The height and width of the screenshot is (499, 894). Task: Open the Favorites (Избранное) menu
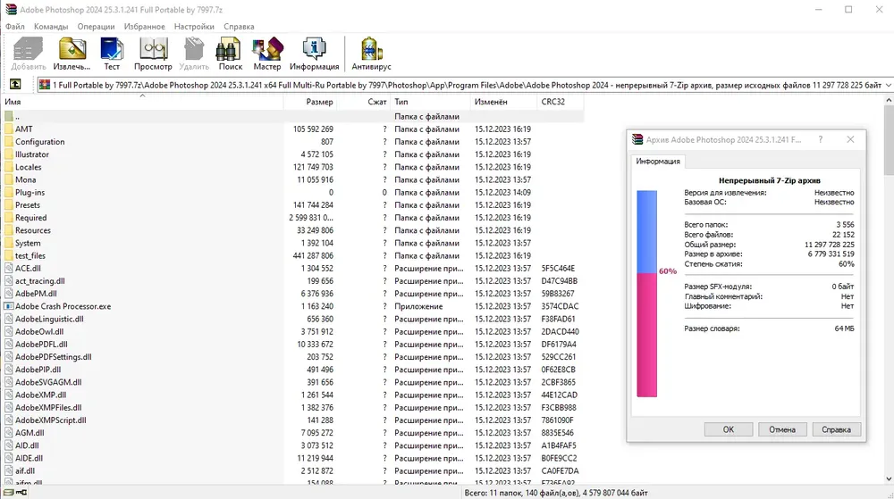pyautogui.click(x=144, y=26)
